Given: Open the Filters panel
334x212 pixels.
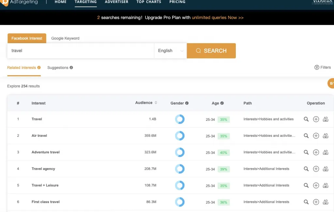Looking at the screenshot, I should (x=322, y=67).
